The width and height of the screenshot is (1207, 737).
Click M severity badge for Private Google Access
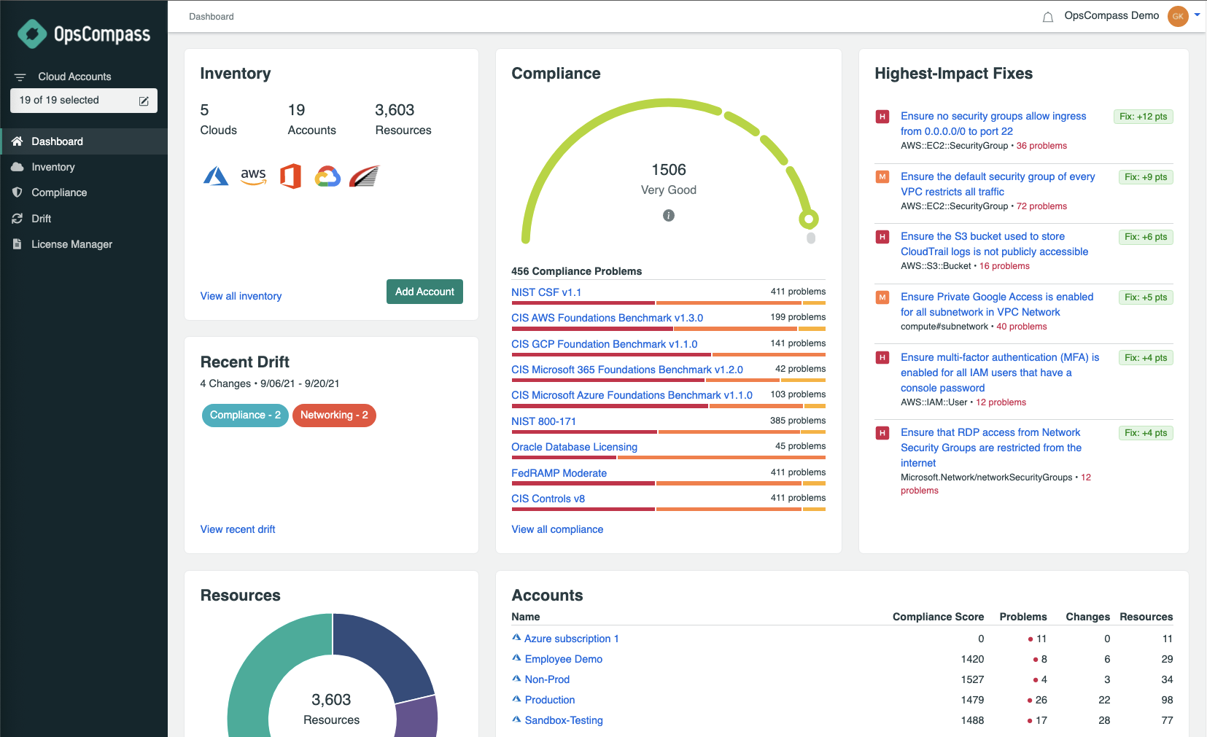(x=882, y=297)
